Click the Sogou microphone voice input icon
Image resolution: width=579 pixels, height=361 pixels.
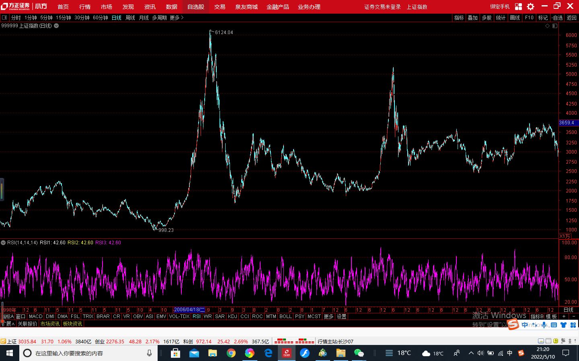pyautogui.click(x=544, y=325)
